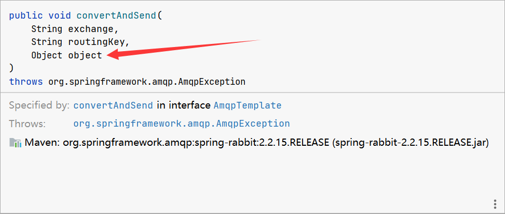Screen dimensions: 505x214
Task: Click the red arrow annotation
Action: (187, 48)
